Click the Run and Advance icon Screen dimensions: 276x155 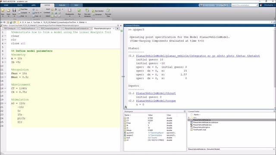[87, 10]
